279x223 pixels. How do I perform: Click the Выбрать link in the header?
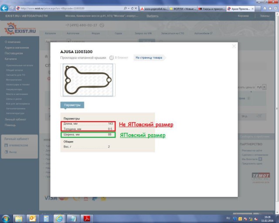pyautogui.click(x=152, y=16)
